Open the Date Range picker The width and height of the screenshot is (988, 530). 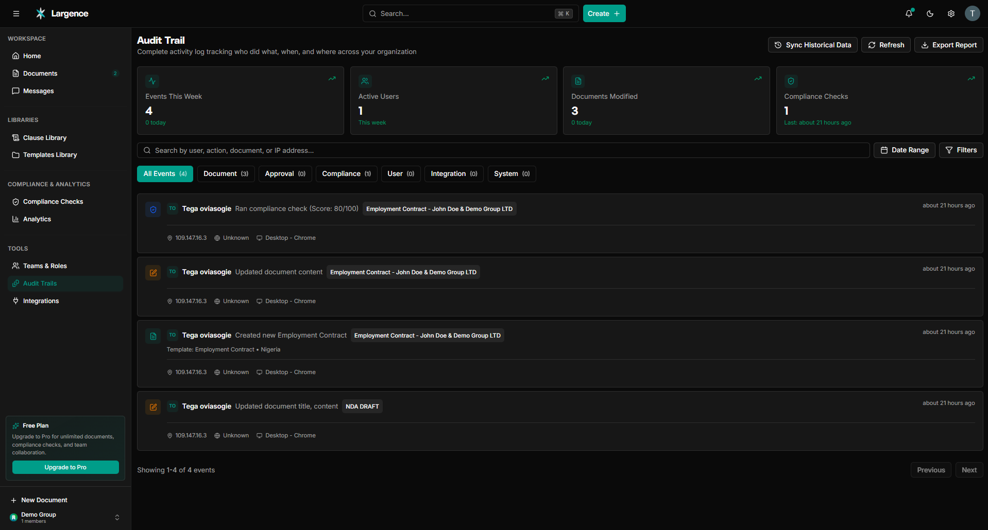pos(904,150)
